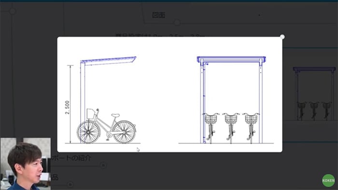Toggle the top-left branch node circle
338x190 pixels.
pyautogui.click(x=12, y=11)
